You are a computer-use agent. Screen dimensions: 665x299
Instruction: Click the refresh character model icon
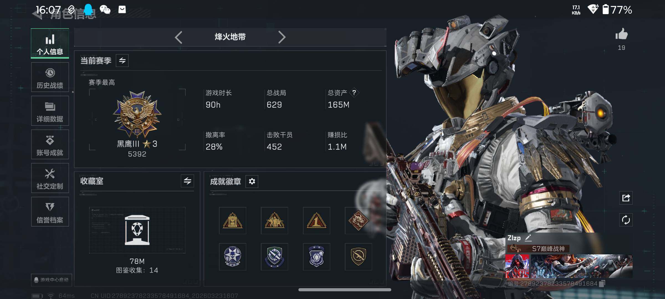coord(626,220)
